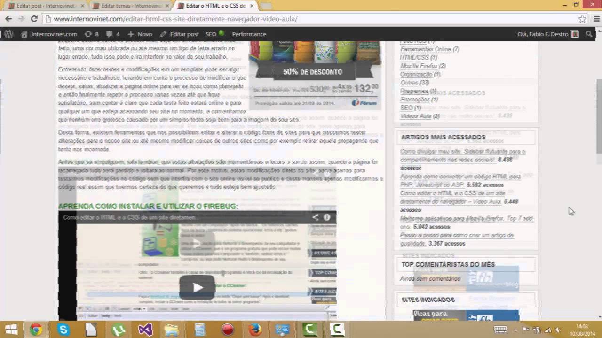
Task: Click the browser forward arrow
Action: pyautogui.click(x=21, y=19)
